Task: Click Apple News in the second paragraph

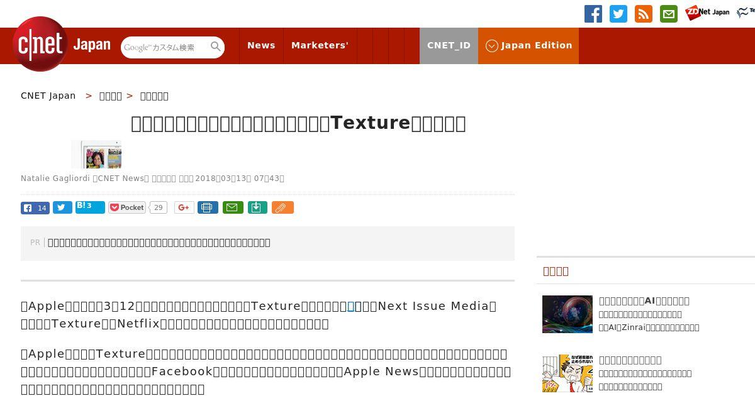Action: point(381,371)
